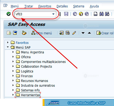Select the Logística tree item
114x106 pixels.
[x=27, y=71]
